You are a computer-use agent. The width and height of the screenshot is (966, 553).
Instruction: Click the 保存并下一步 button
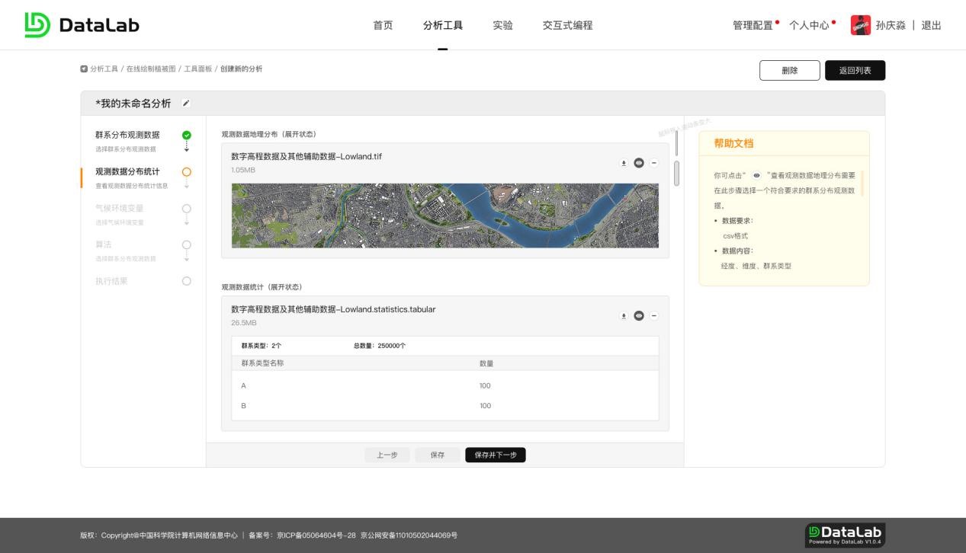coord(495,455)
